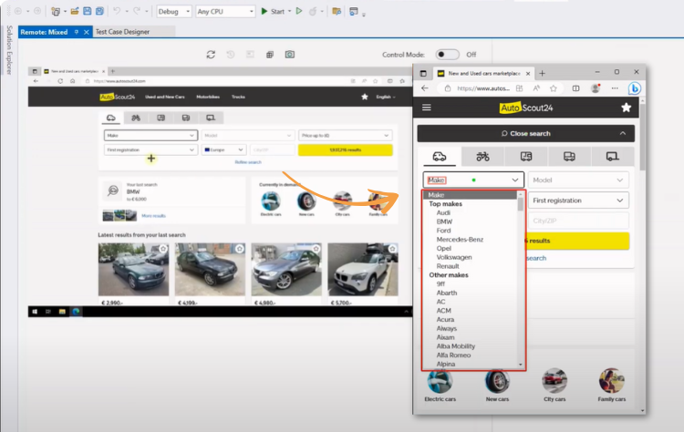Open the hamburger menu in AutoScout24 popup
The image size is (684, 432).
(x=427, y=108)
